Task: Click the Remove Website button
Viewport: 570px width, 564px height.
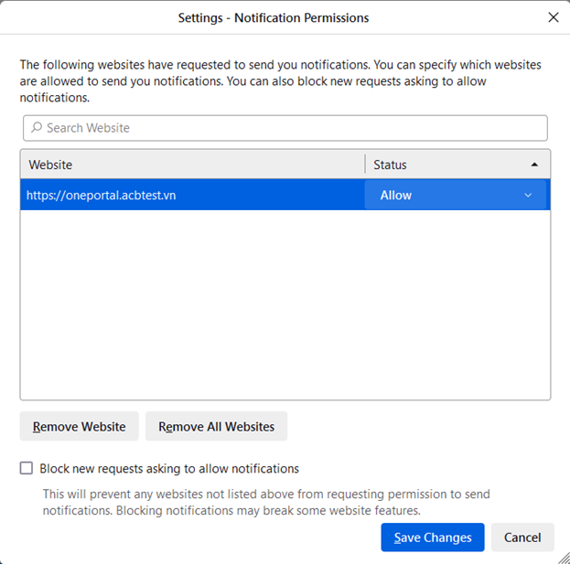Action: (x=80, y=426)
